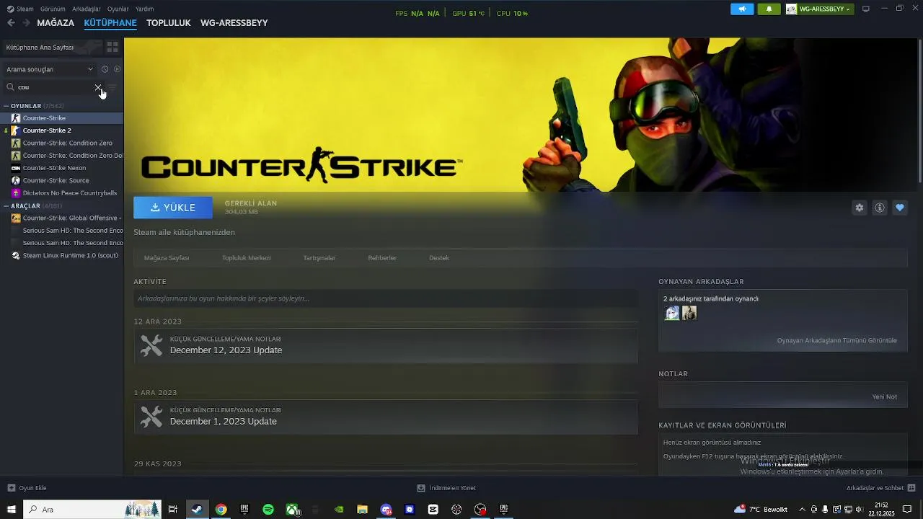
Task: Open Counter-Strike game settings gear
Action: click(860, 208)
